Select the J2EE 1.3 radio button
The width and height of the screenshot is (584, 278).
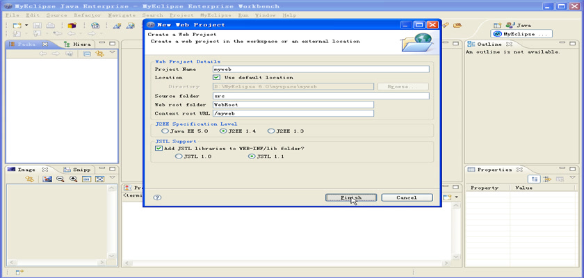[270, 131]
